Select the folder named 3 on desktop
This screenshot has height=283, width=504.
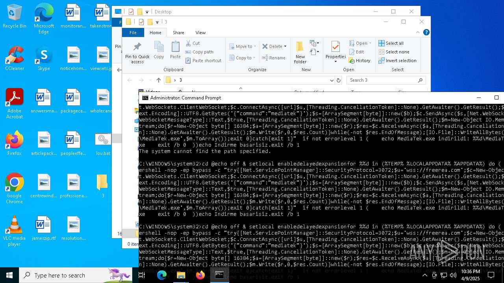coord(103,186)
